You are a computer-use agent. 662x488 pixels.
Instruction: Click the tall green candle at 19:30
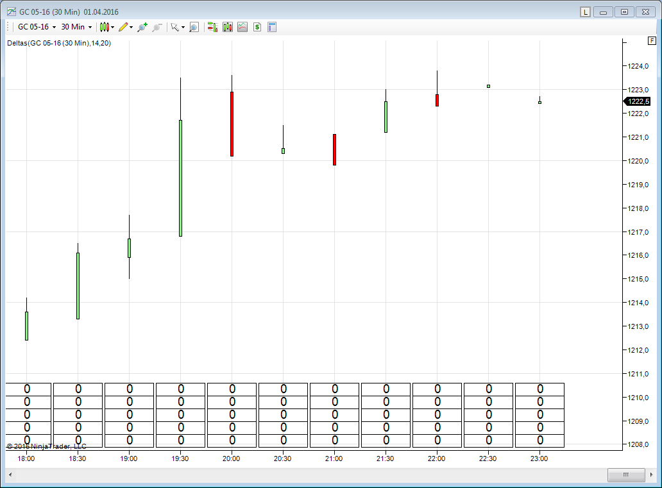click(181, 178)
